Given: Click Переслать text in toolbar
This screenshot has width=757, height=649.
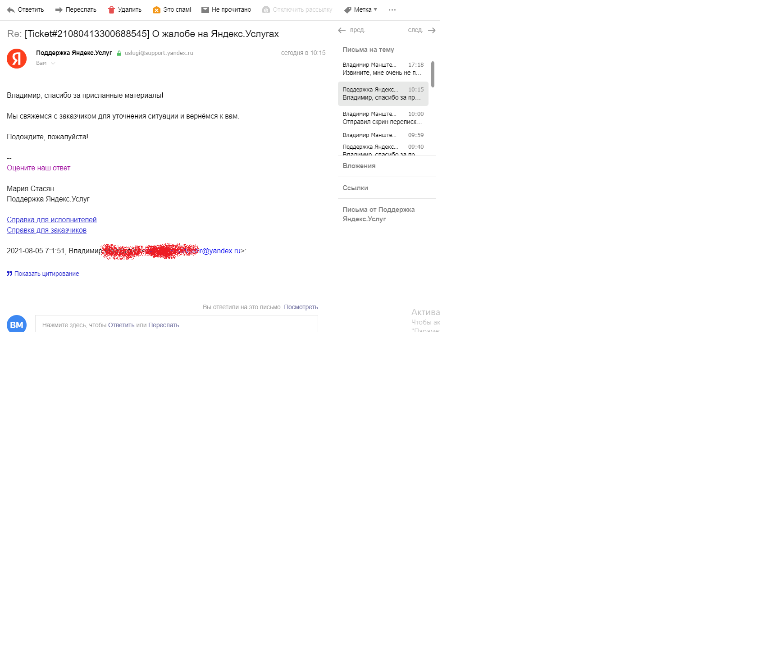Looking at the screenshot, I should point(81,9).
